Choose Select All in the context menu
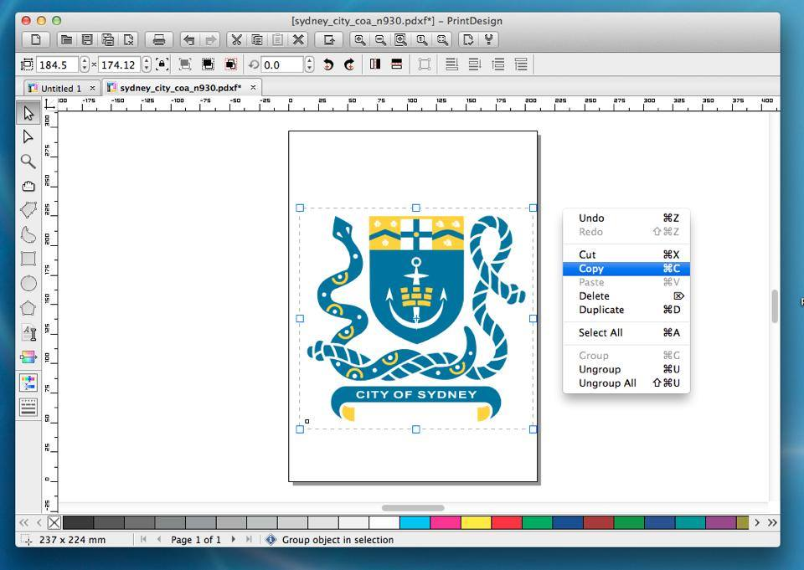The image size is (804, 570). (626, 332)
